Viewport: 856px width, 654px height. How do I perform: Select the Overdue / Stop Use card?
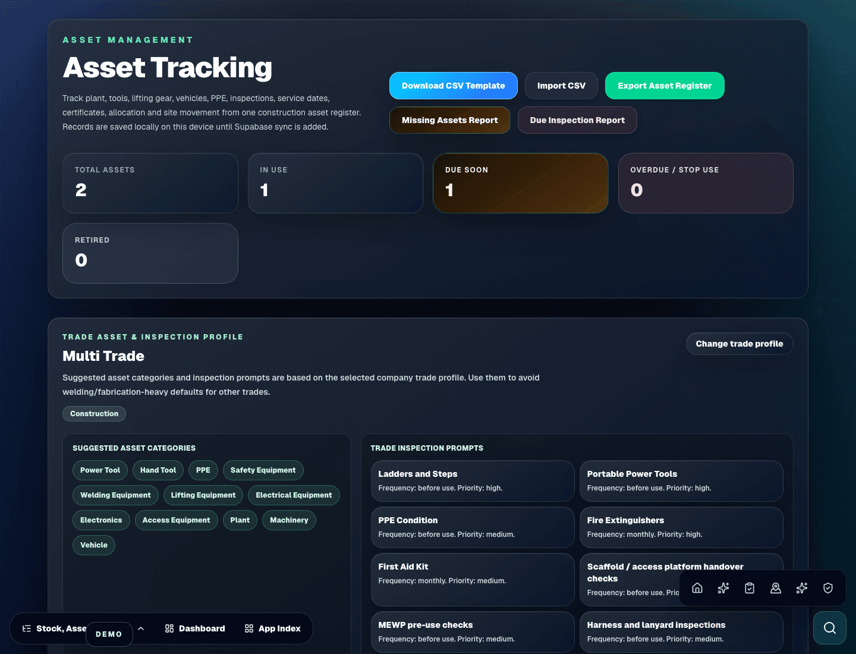pos(706,183)
